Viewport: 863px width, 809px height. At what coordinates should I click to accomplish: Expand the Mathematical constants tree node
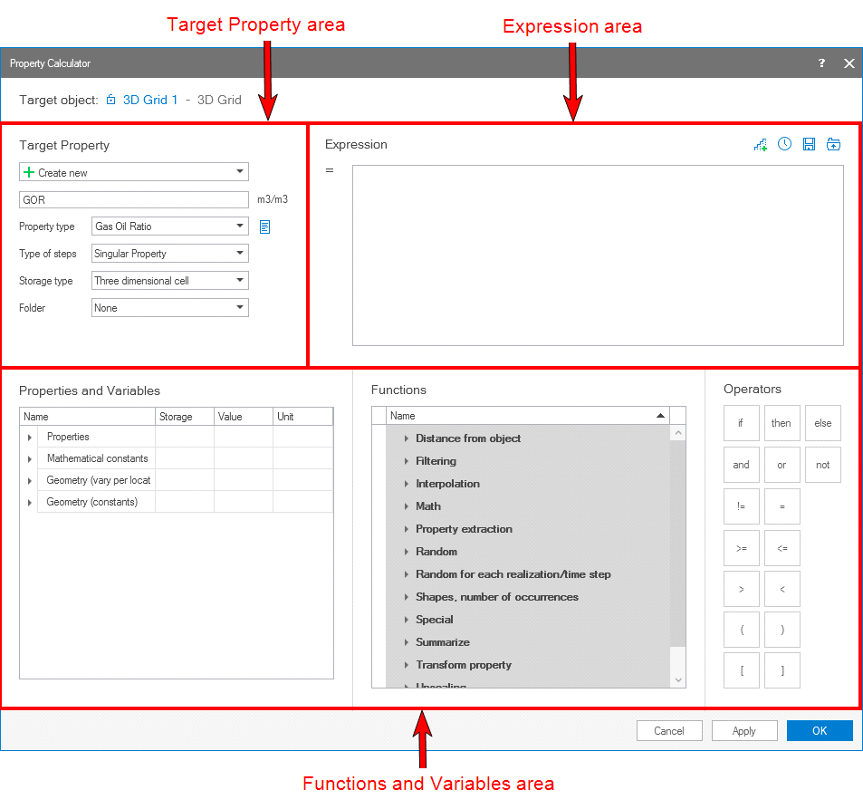click(x=30, y=458)
